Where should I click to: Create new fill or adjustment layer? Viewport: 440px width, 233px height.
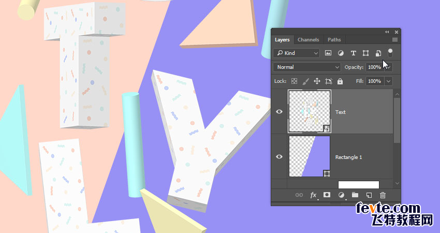click(x=341, y=195)
